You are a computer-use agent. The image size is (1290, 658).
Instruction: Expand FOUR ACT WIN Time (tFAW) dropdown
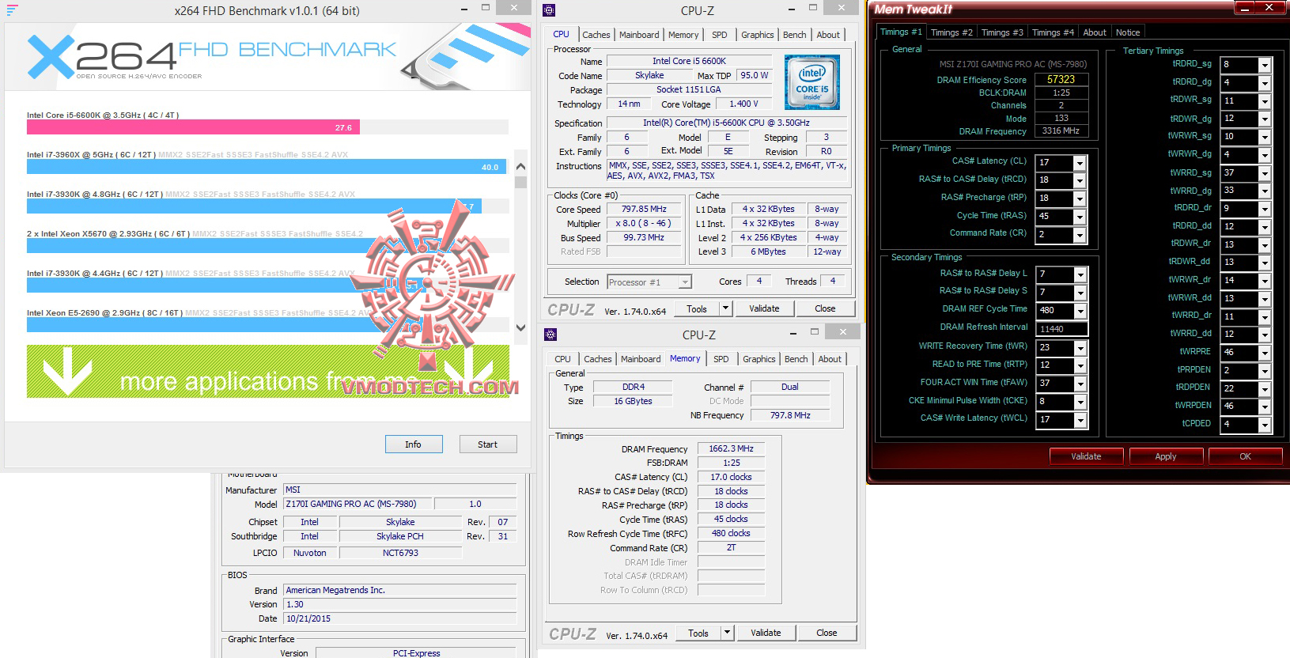click(1080, 384)
